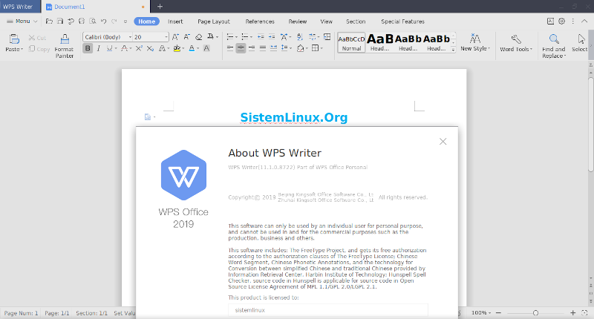Click the Decrease font size icon
Screen dimensions: 594x319
[x=187, y=36]
